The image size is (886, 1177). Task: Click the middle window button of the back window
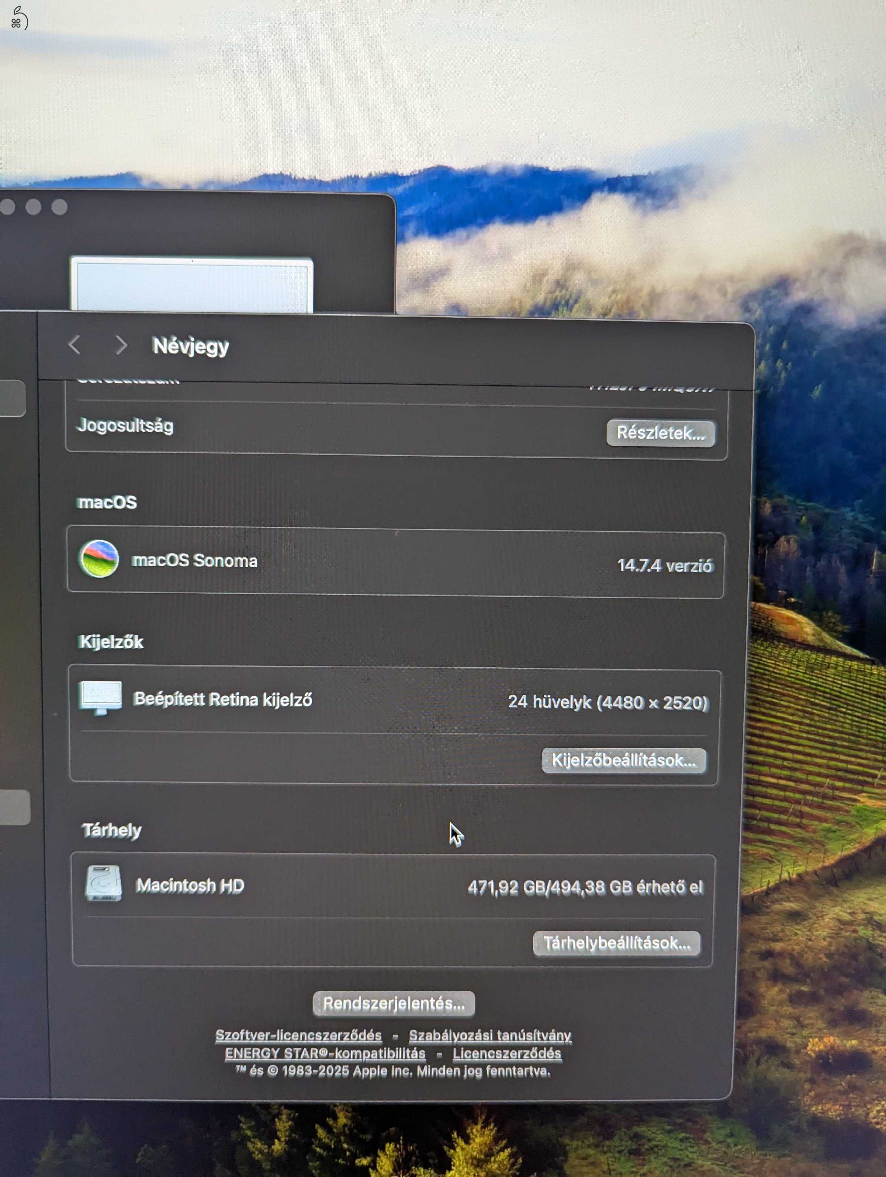click(33, 207)
